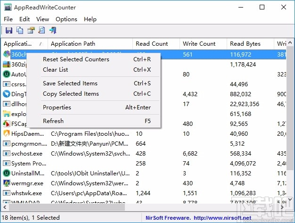Click the Copy Selected Items toolbar icon
The height and width of the screenshot is (223, 295).
click(x=20, y=30)
